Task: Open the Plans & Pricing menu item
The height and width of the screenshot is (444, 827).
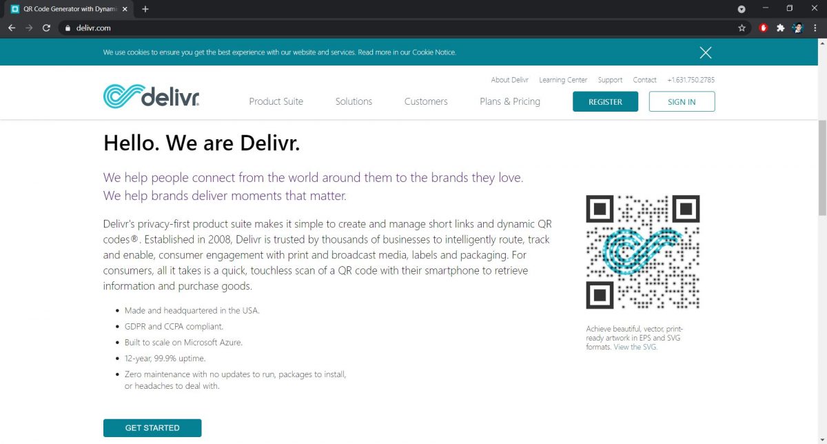Action: coord(509,101)
